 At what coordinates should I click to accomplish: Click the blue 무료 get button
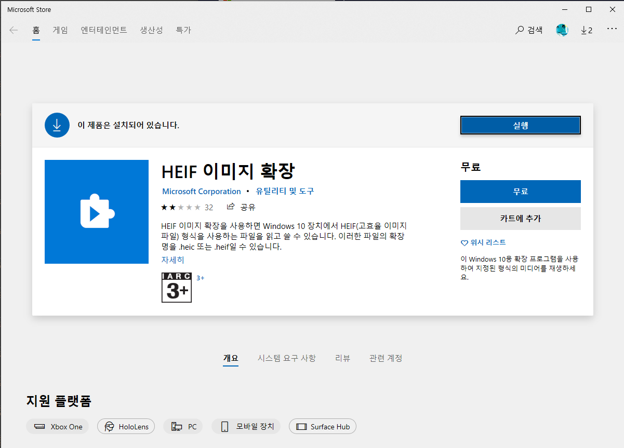coord(521,192)
